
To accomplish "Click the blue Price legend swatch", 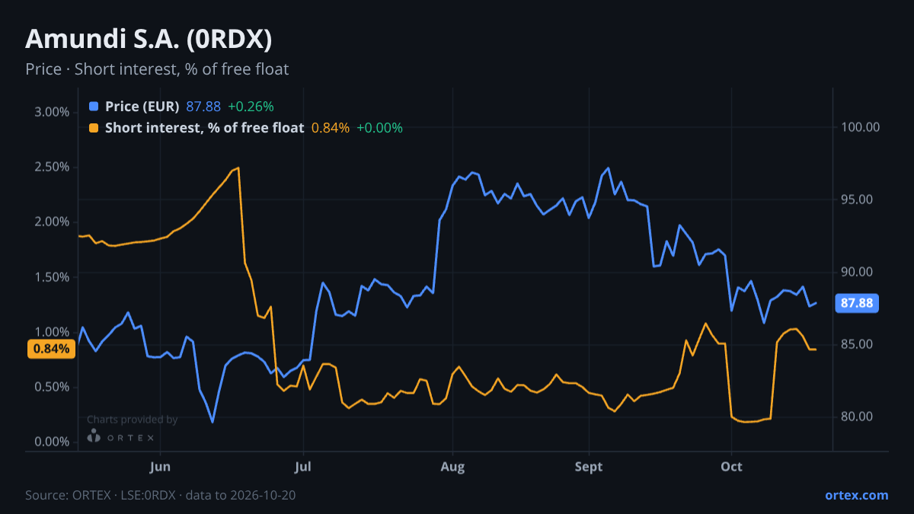I will coord(94,106).
